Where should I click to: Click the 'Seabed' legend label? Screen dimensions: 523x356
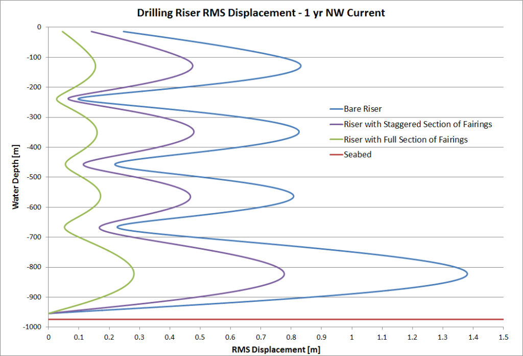coord(358,154)
